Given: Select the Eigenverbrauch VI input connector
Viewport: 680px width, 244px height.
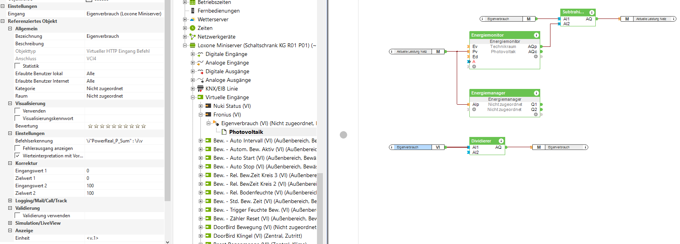Looking at the screenshot, I should (417, 147).
